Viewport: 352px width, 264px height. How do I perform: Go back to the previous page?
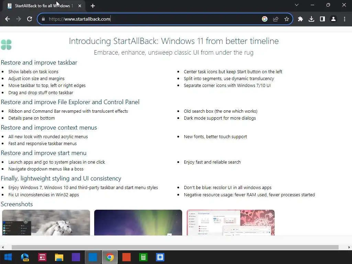tap(8, 19)
